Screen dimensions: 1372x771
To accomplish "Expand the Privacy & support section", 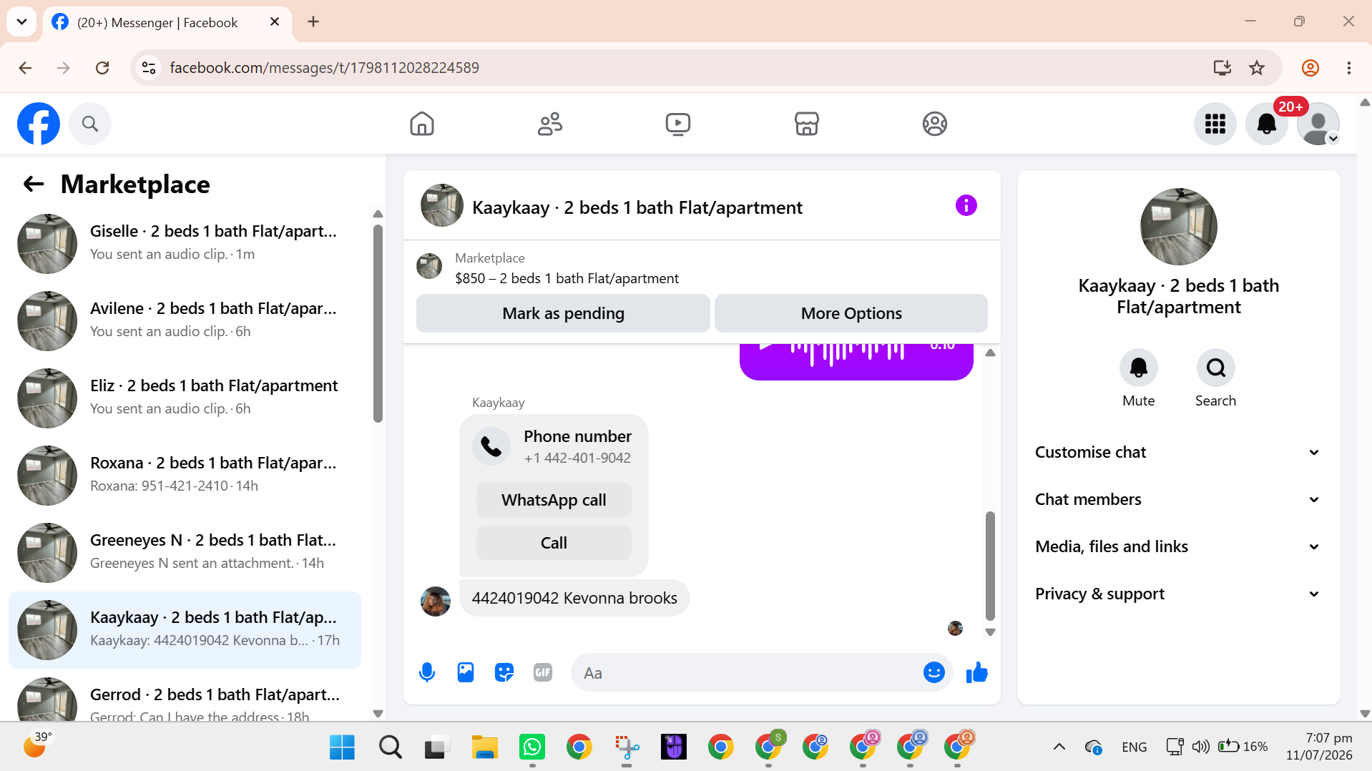I will pyautogui.click(x=1178, y=594).
